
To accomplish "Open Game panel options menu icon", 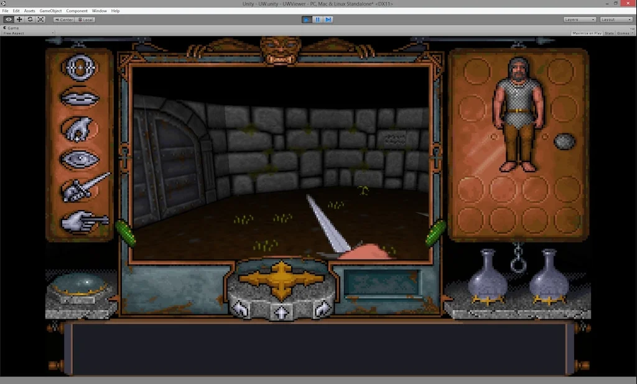I will pyautogui.click(x=632, y=28).
